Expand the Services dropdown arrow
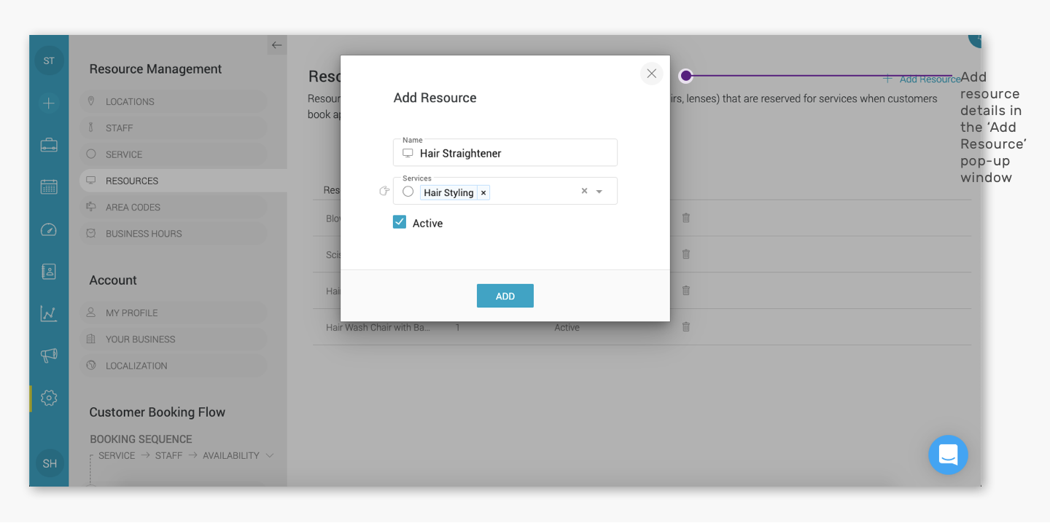This screenshot has height=523, width=1050. coord(599,192)
